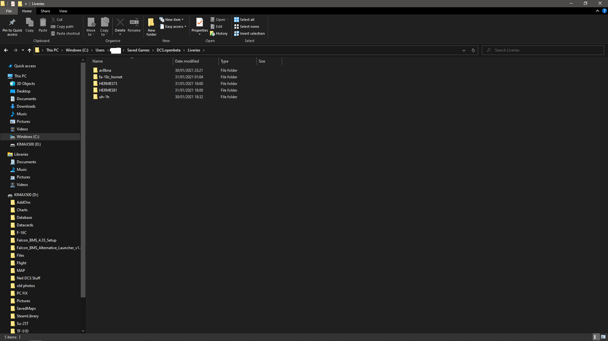The image size is (608, 341).
Task: Select the fa-18c_hornet folder
Action: tap(108, 76)
